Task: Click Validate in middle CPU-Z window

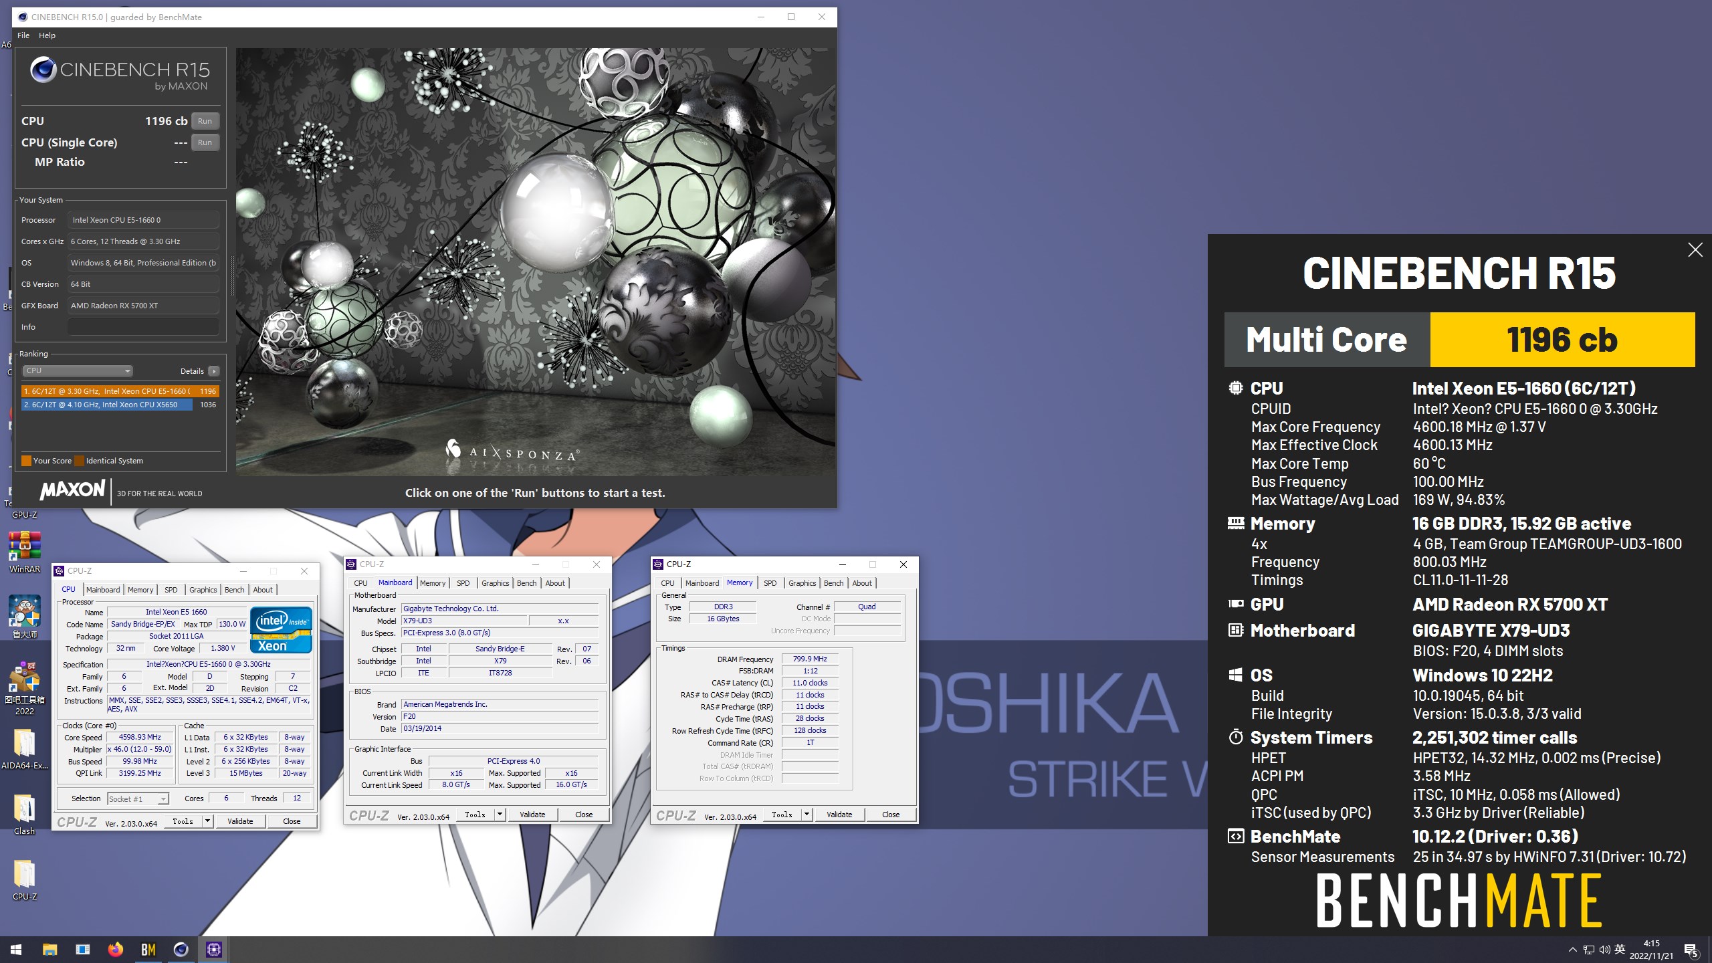Action: 532,815
